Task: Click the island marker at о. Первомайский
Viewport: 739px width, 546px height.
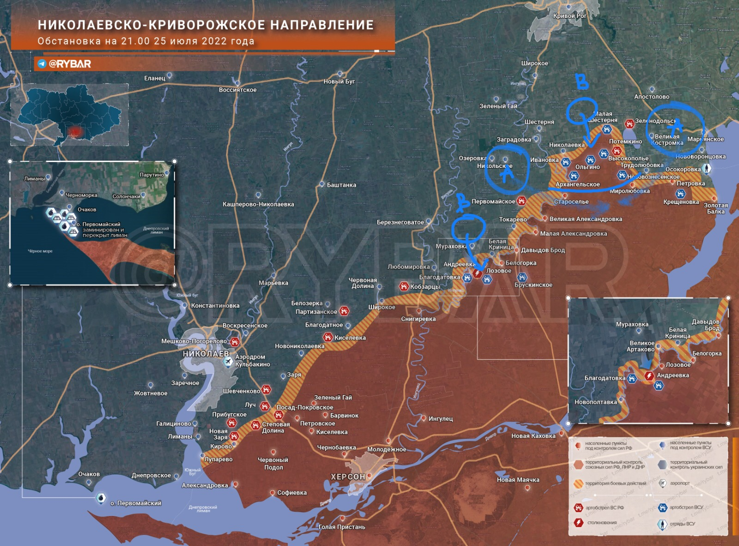Action: pos(100,498)
